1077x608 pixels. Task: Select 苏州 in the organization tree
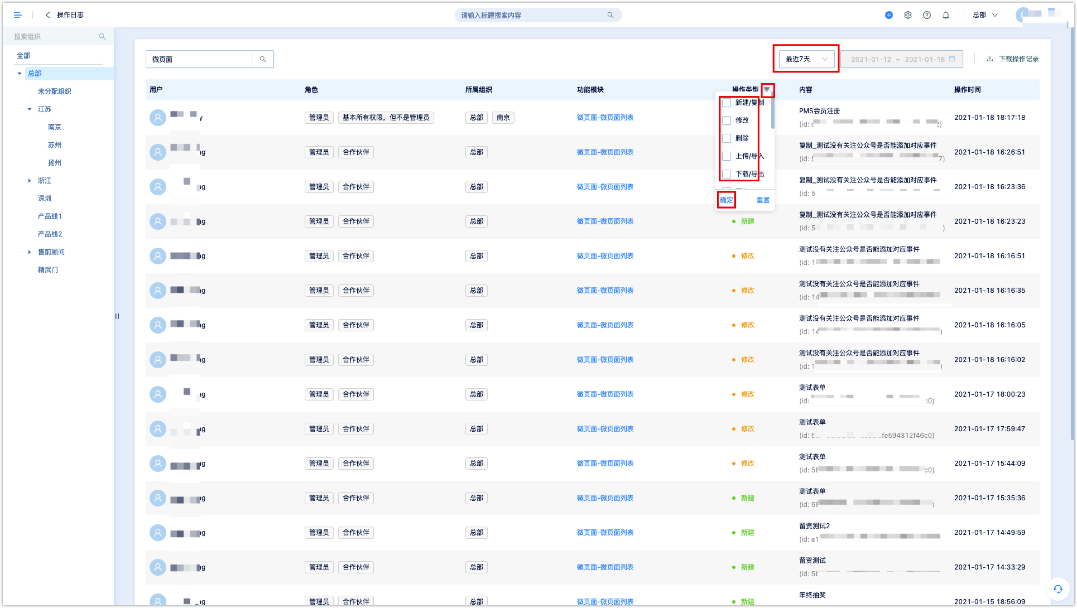[54, 144]
